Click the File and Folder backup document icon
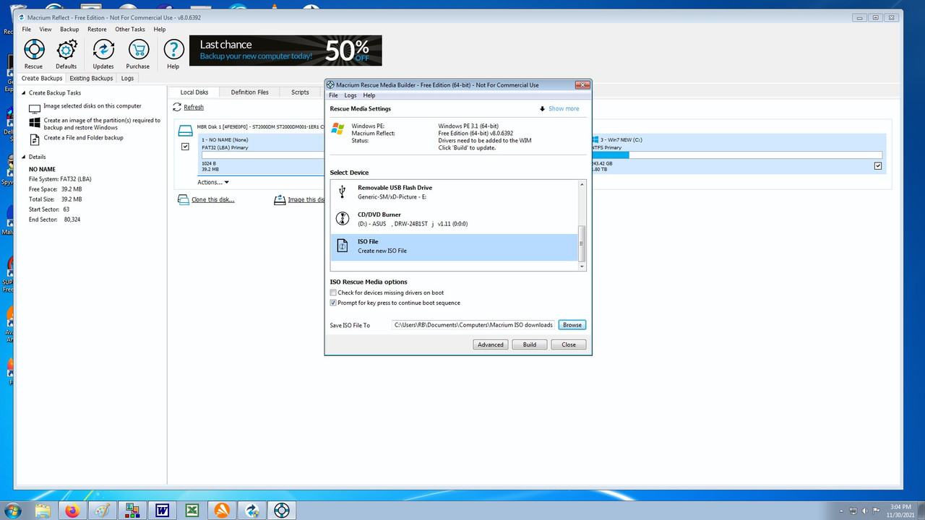 click(35, 139)
